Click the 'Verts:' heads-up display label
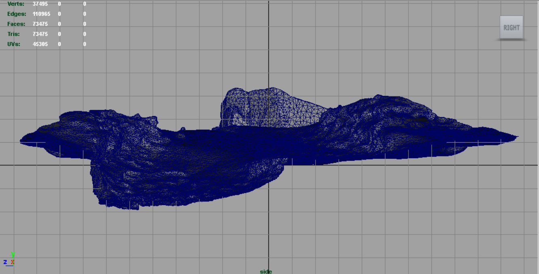The height and width of the screenshot is (274, 539). click(16, 4)
